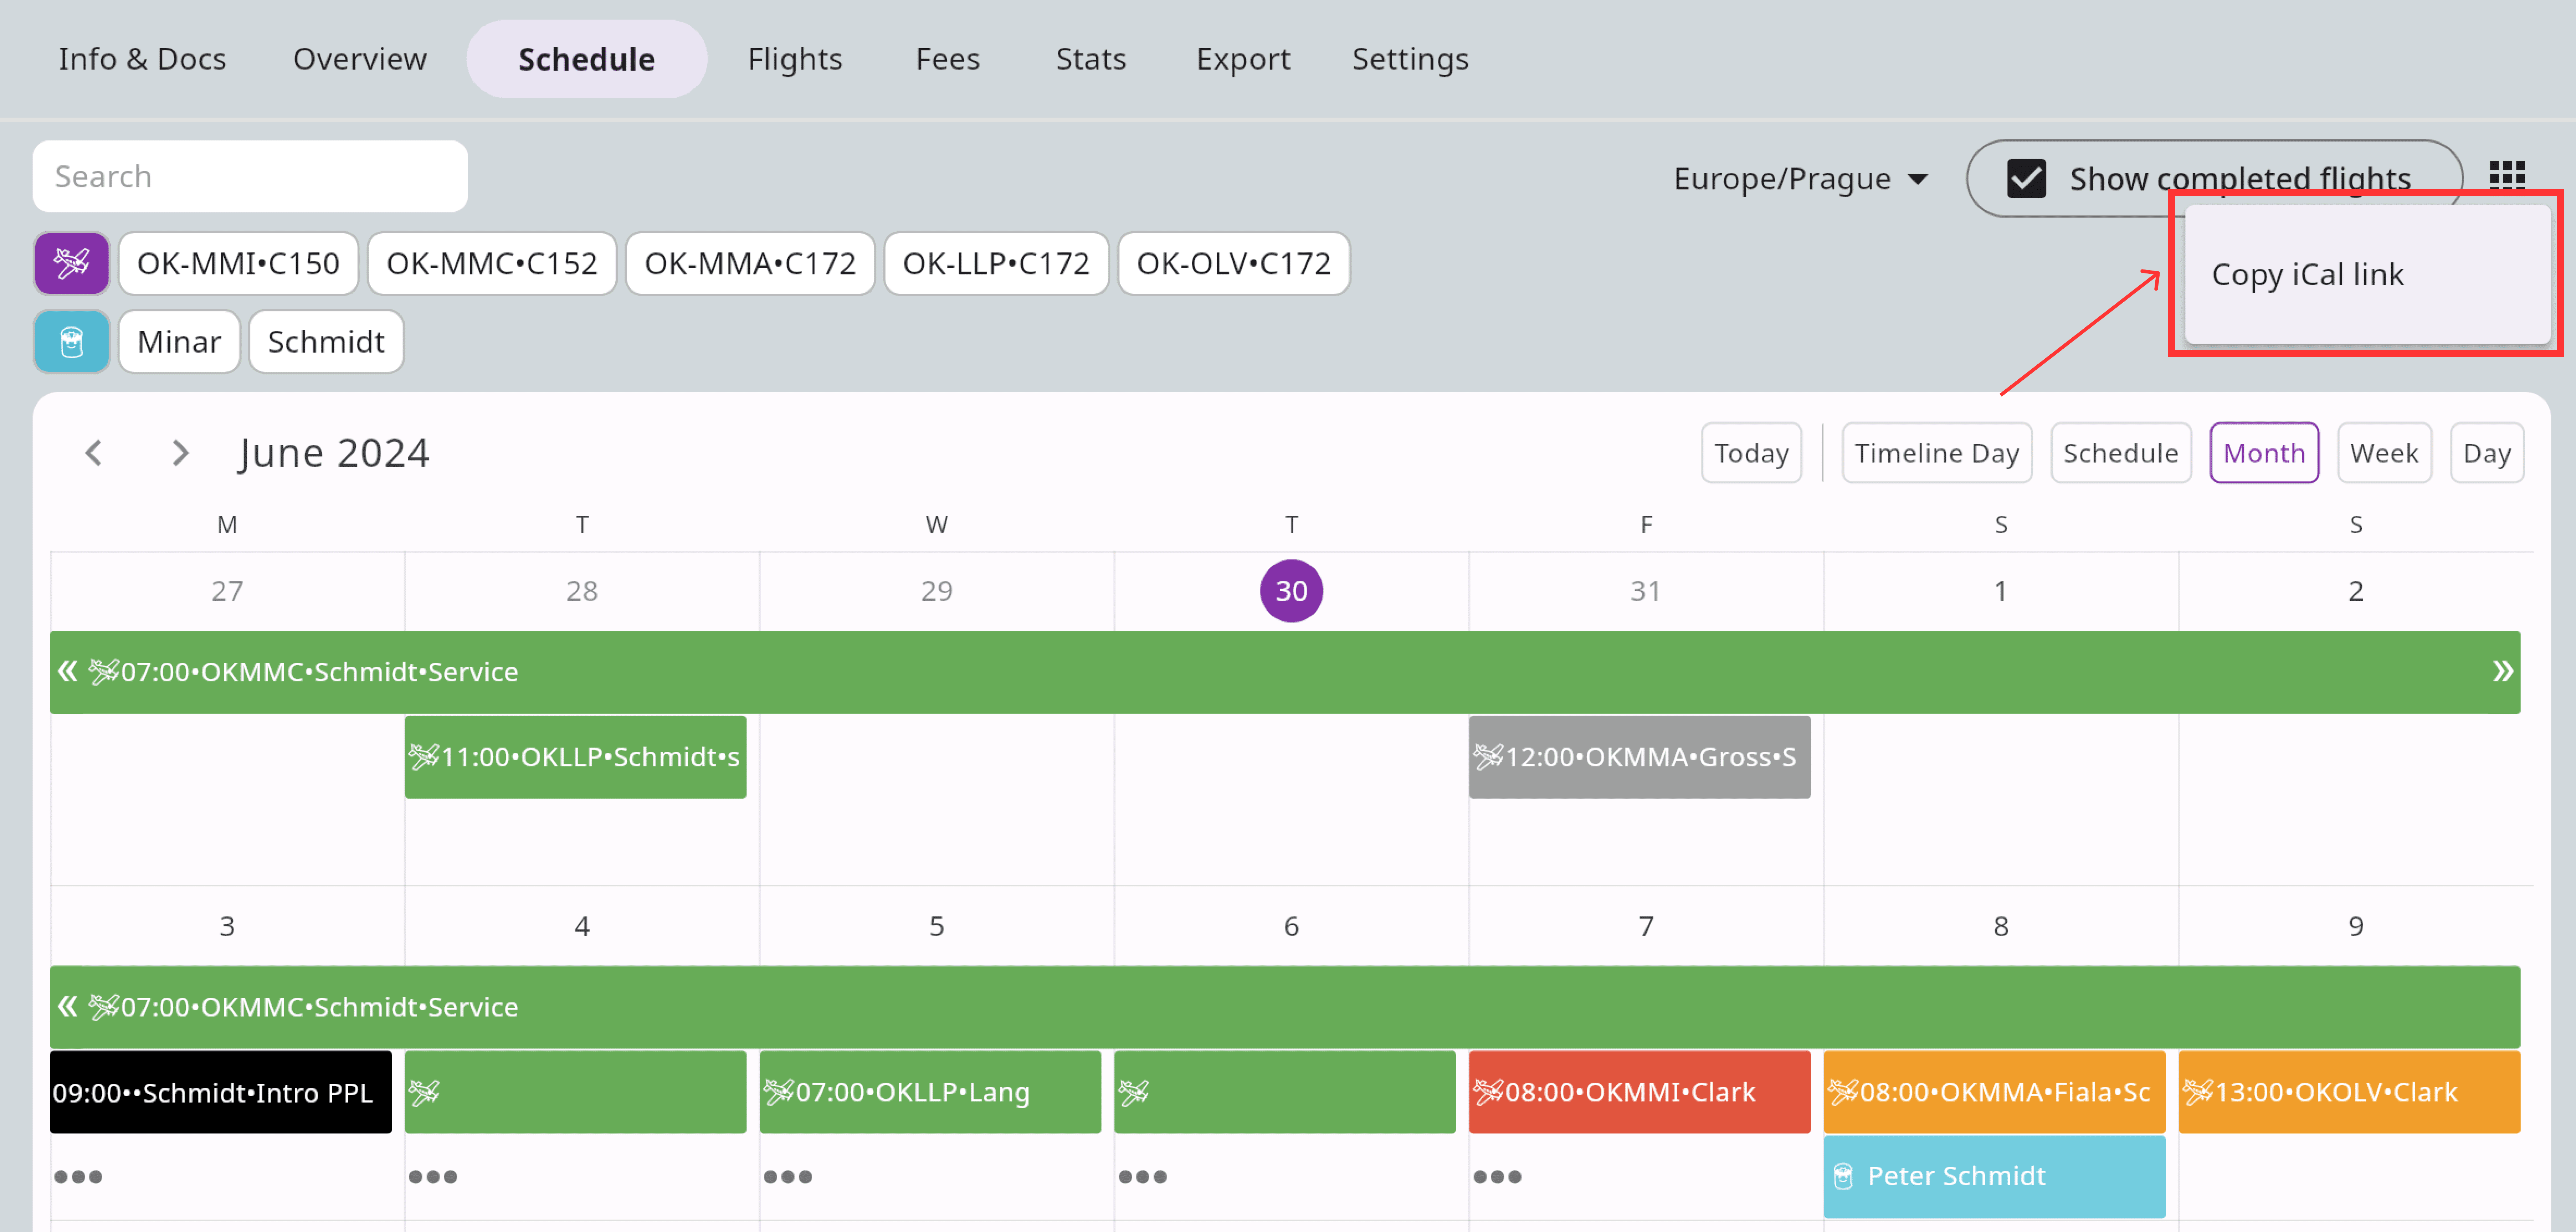Open grey 12:00 OKMMA Gross event

click(1639, 757)
